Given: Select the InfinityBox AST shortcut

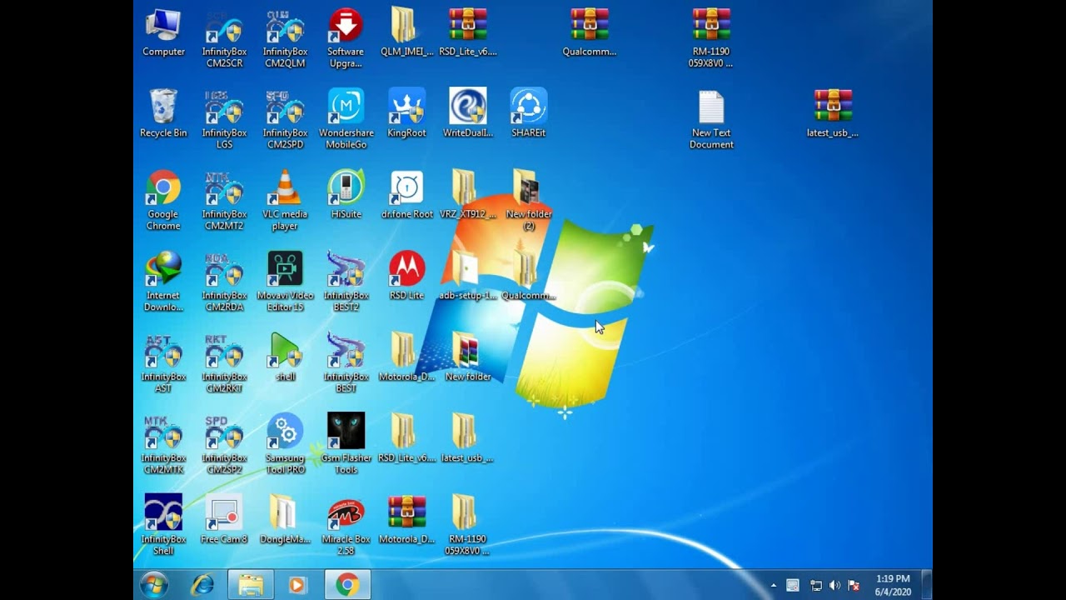Looking at the screenshot, I should (163, 364).
